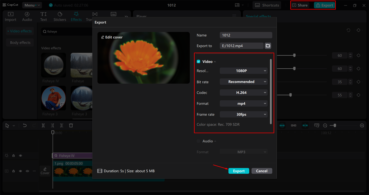Add keyframe beside the reset icon
Viewport: 369px width, 195px height.
pos(358,30)
